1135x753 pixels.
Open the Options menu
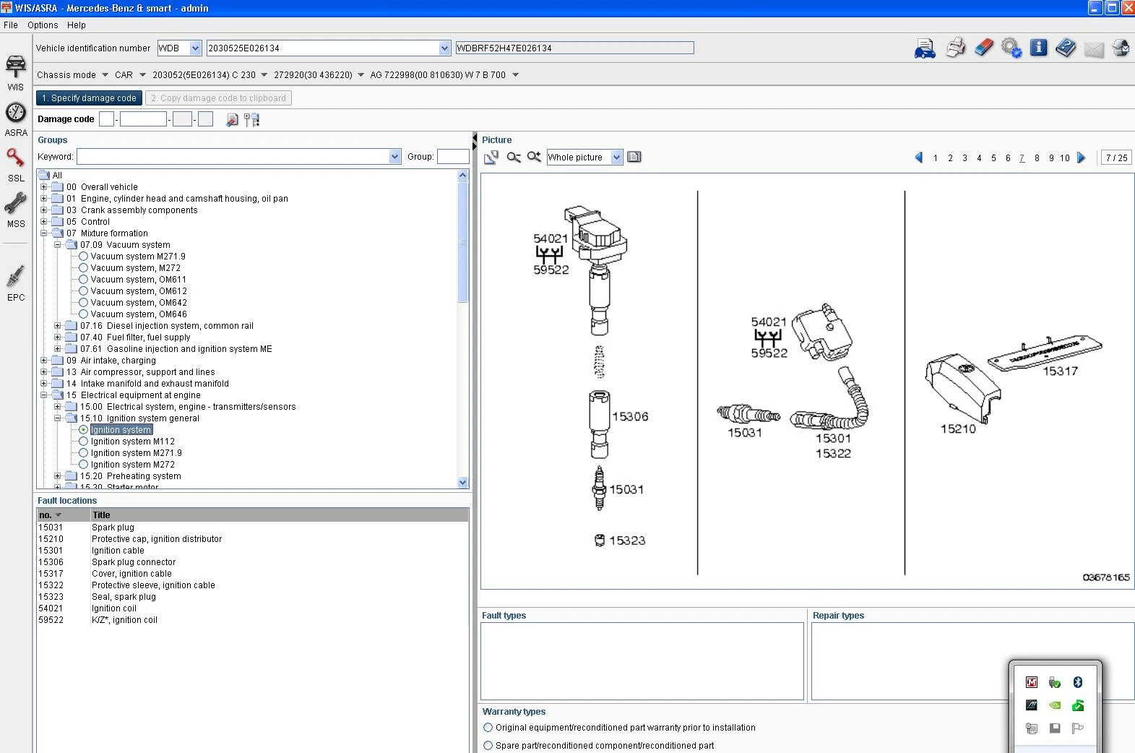point(43,25)
